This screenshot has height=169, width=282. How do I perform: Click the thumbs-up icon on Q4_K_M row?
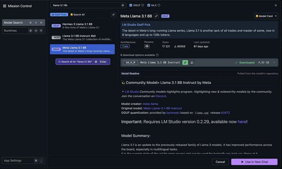192,62
